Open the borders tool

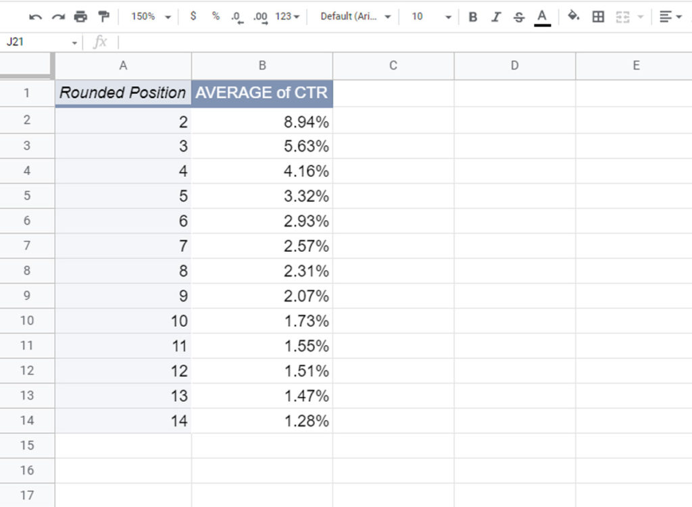click(597, 16)
